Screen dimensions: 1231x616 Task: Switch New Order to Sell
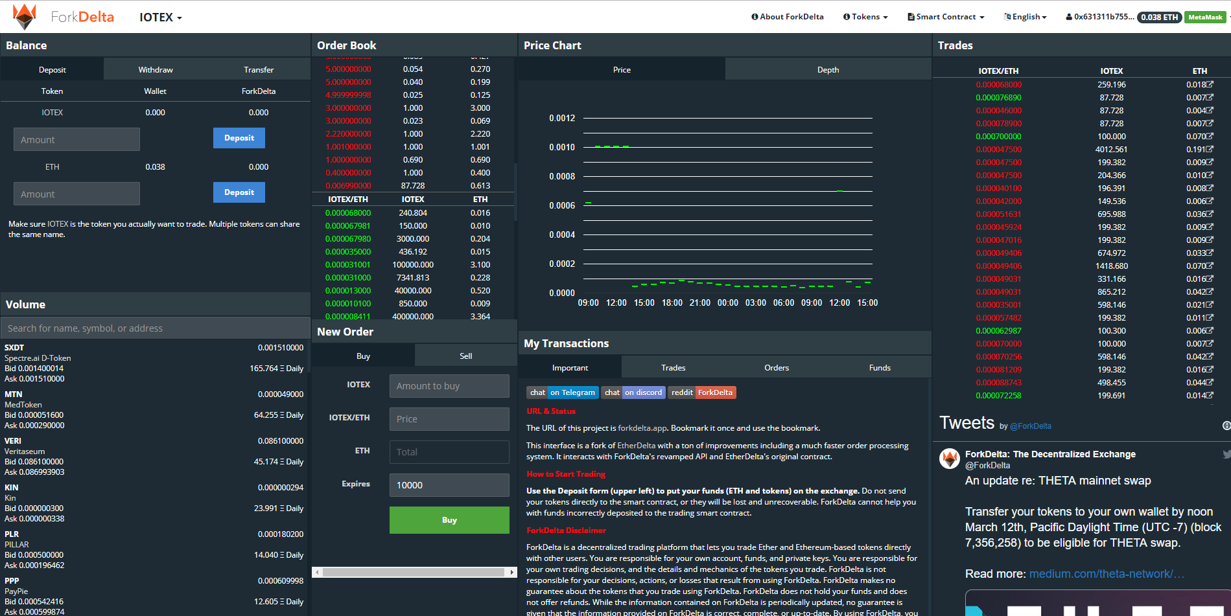[x=465, y=356]
